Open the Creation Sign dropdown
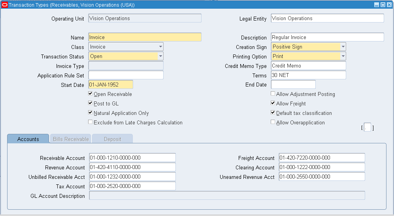 (x=343, y=47)
